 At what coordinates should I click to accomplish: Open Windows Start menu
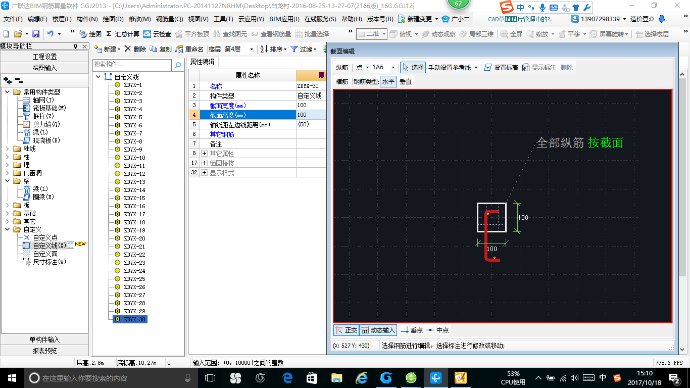point(12,377)
